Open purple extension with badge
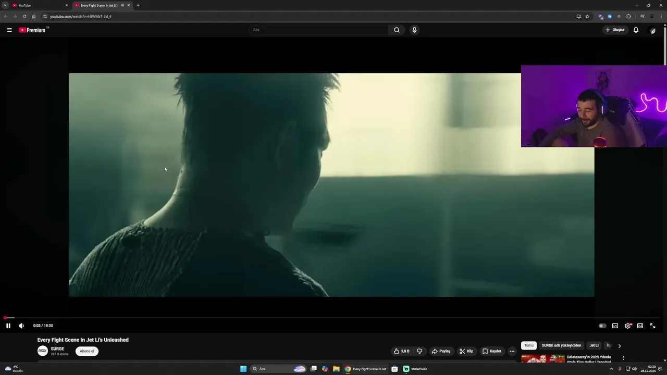The width and height of the screenshot is (667, 375). [x=601, y=16]
